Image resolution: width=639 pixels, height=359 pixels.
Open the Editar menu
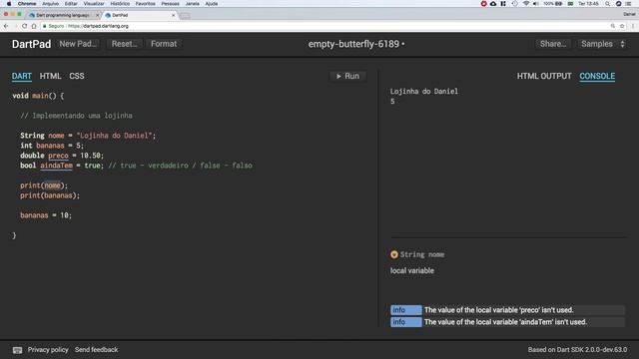pos(71,4)
